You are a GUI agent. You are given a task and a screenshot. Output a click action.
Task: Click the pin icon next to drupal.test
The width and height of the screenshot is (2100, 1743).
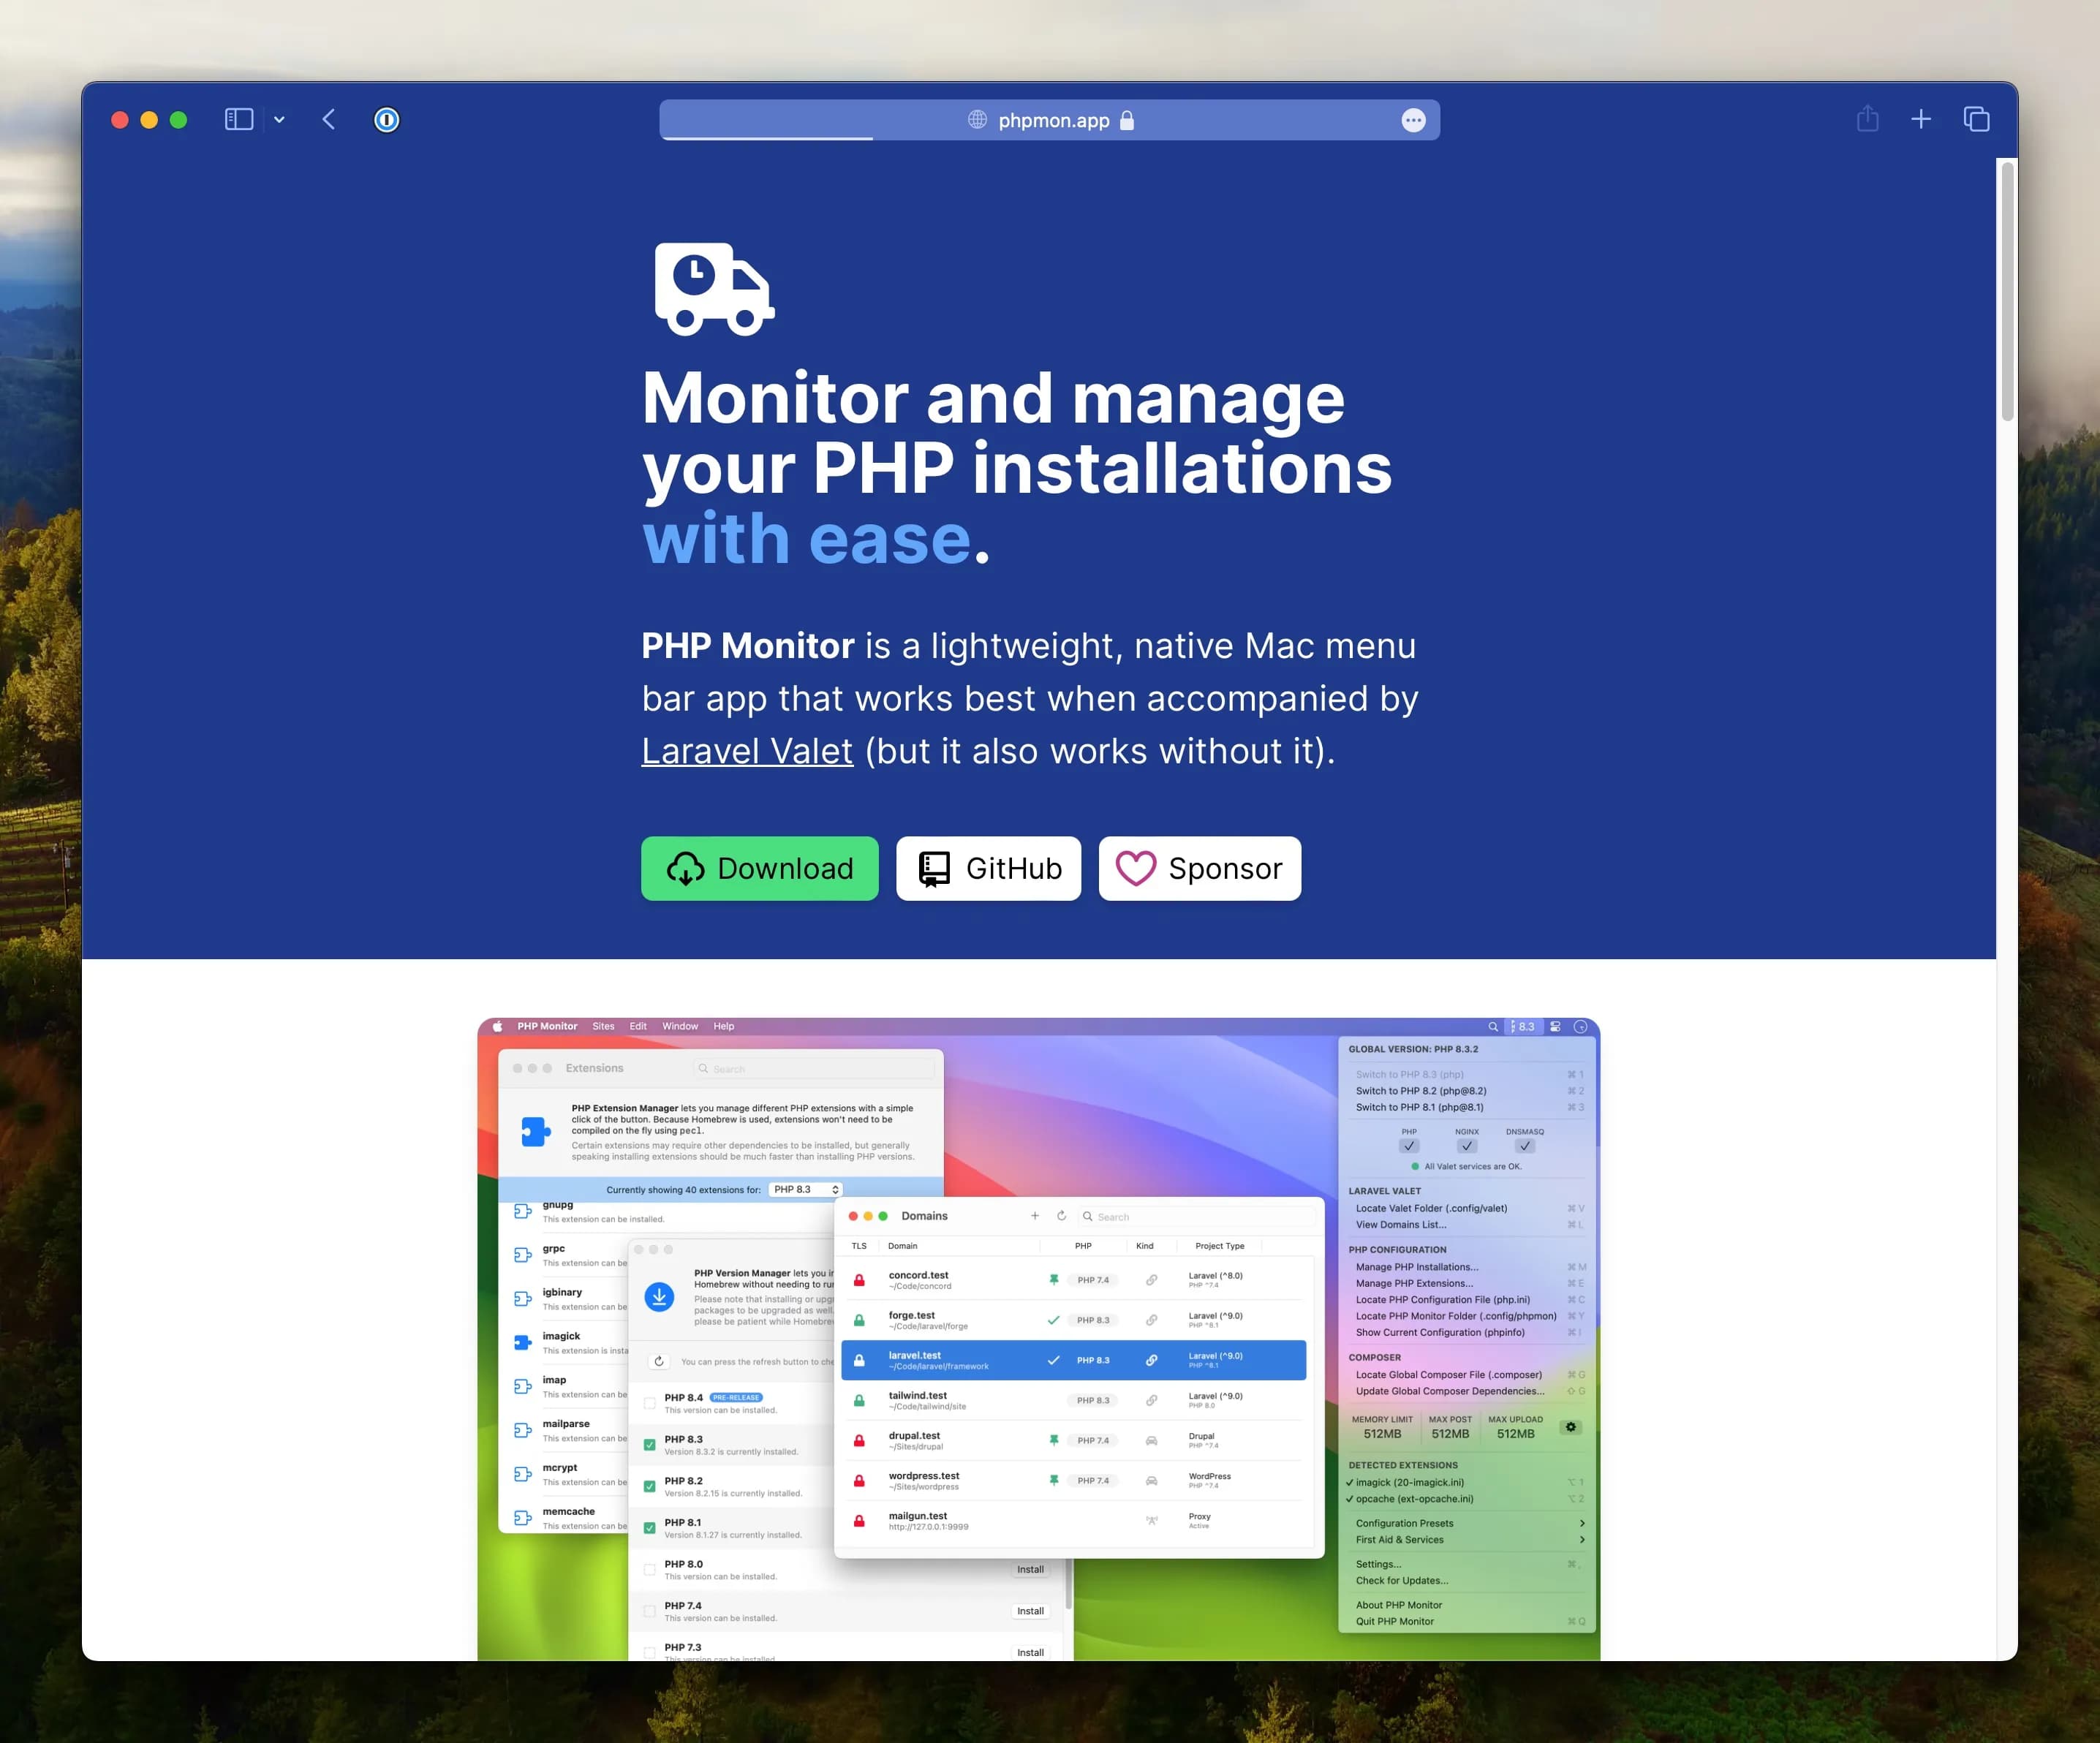[x=1055, y=1441]
